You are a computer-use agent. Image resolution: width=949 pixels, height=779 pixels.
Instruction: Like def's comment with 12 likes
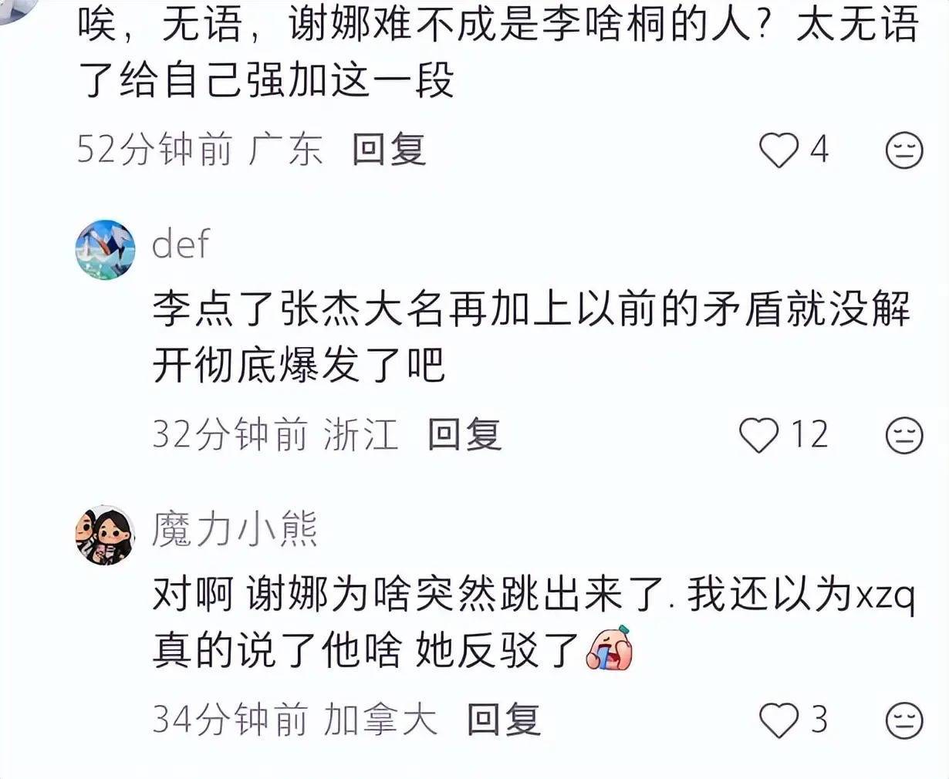click(758, 435)
